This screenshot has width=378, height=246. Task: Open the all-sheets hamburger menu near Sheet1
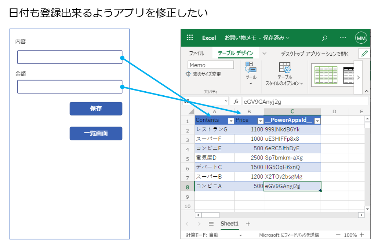coord(211,224)
